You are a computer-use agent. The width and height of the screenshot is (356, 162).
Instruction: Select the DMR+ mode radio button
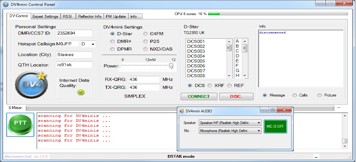pyautogui.click(x=112, y=41)
